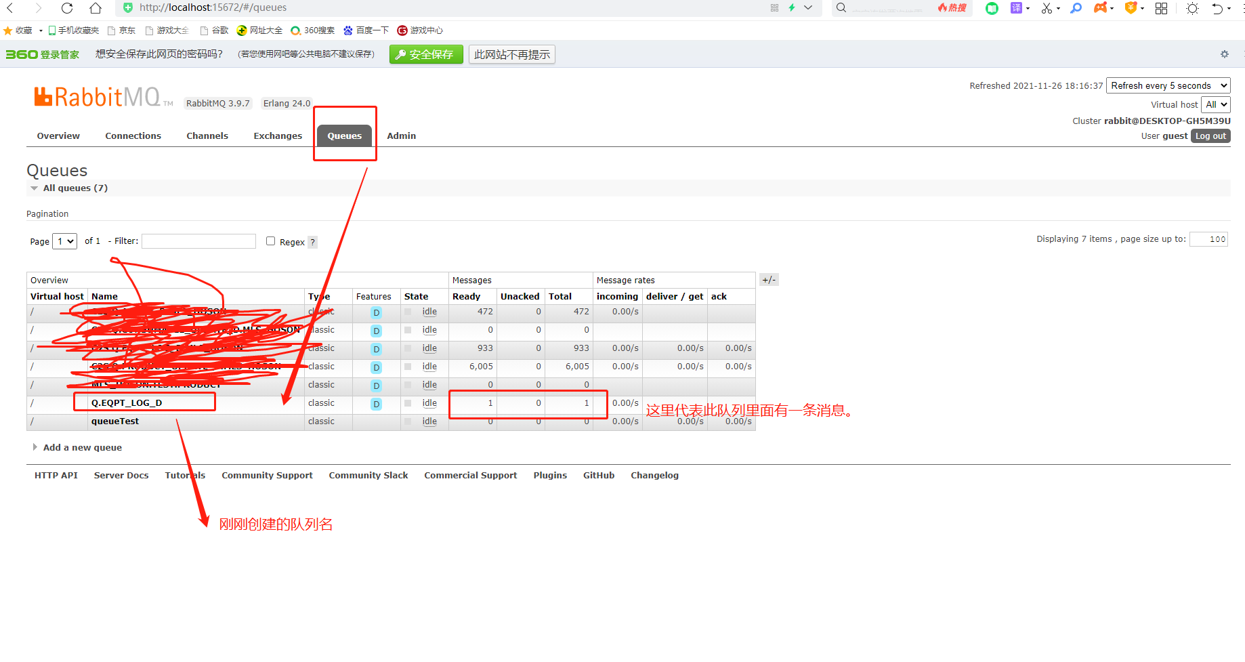This screenshot has height=662, width=1245.
Task: Open password bar settings gear
Action: 1225,54
